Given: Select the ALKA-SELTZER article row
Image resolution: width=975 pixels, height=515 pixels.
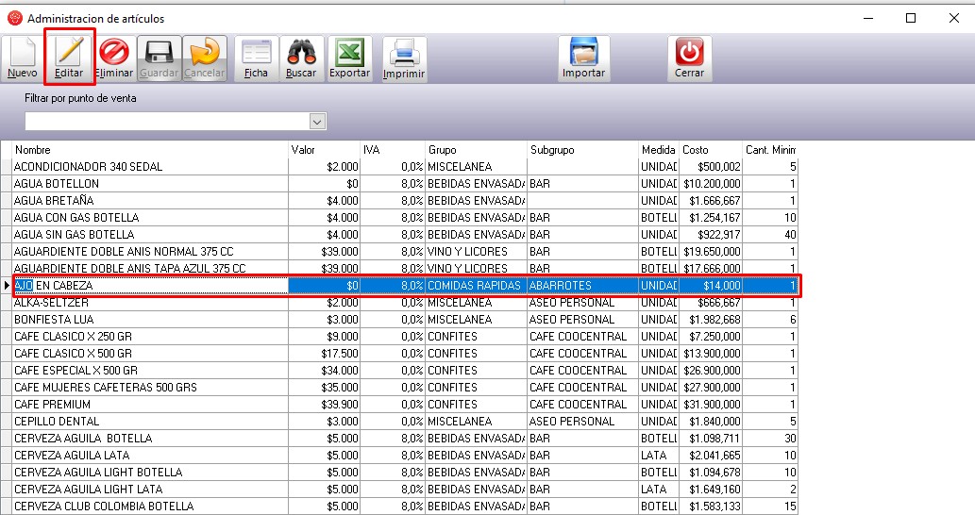Looking at the screenshot, I should [149, 303].
